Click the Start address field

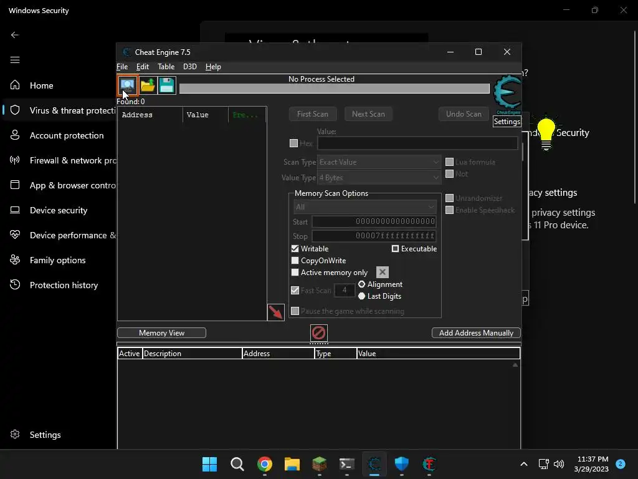(374, 221)
